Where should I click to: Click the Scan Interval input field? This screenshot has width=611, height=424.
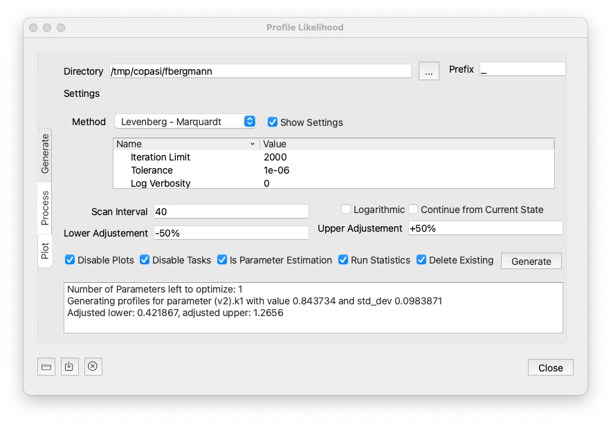[x=230, y=212]
